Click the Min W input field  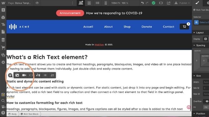point(206,88)
